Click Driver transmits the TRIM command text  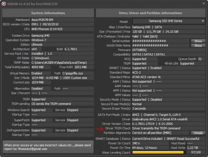point(156,128)
